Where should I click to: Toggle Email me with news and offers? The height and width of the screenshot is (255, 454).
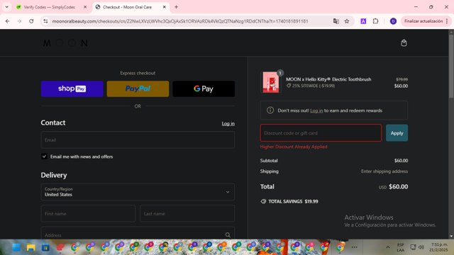[44, 157]
